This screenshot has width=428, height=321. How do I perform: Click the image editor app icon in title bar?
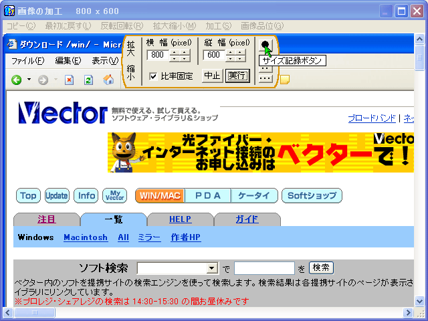[x=9, y=11]
